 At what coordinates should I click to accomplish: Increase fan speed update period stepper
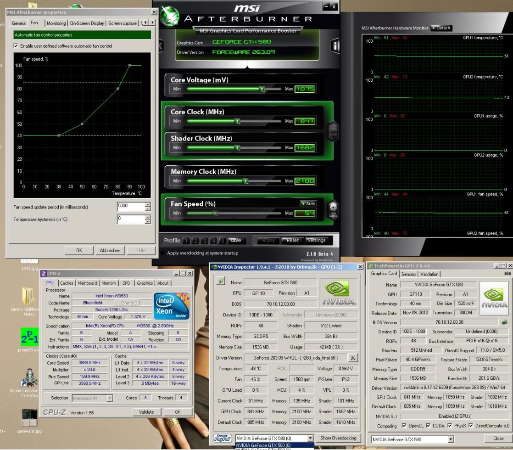(x=148, y=204)
